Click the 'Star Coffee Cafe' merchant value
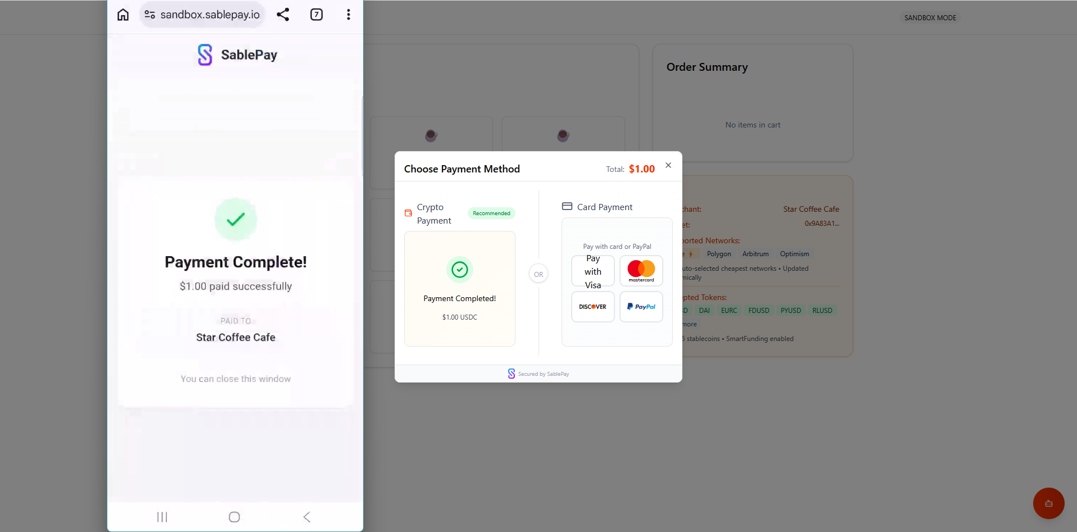Viewport: 1077px width, 532px height. coord(811,209)
